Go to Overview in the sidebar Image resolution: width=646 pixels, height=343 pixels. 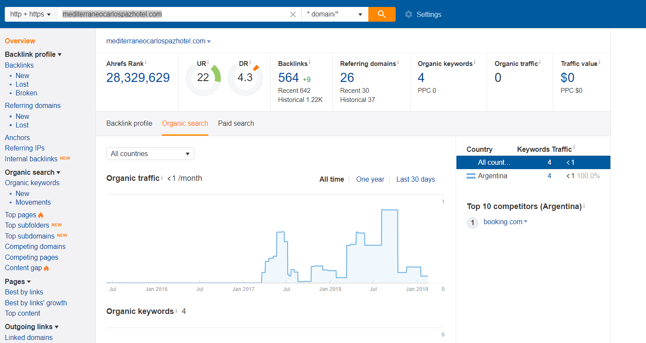point(20,41)
